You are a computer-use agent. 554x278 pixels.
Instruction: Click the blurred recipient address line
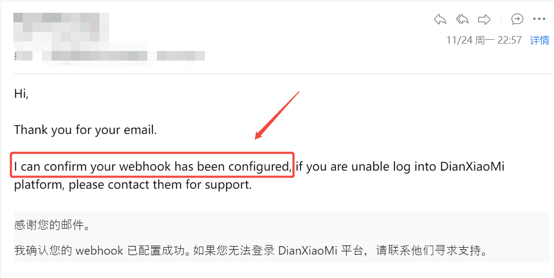coord(110,56)
